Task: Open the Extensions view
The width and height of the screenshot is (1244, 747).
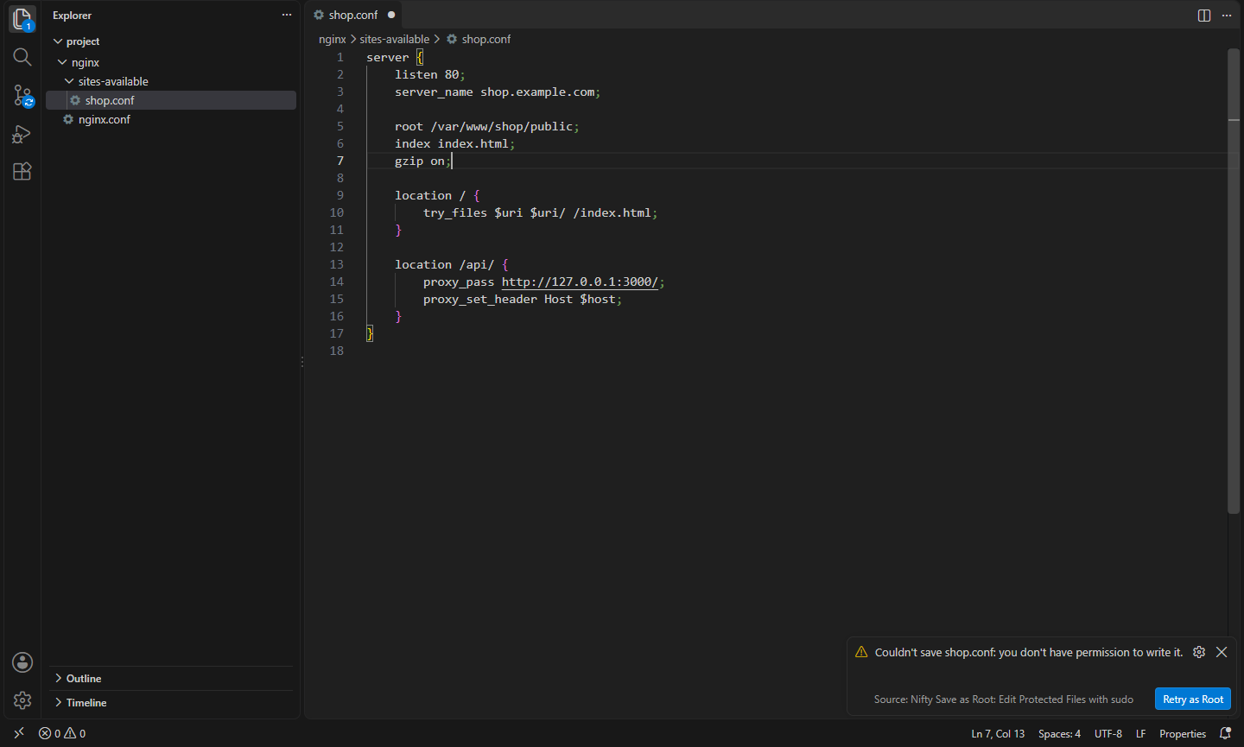Action: 22,171
